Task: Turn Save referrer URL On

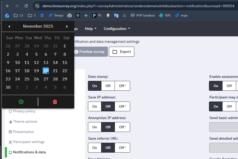Action: tap(95, 148)
